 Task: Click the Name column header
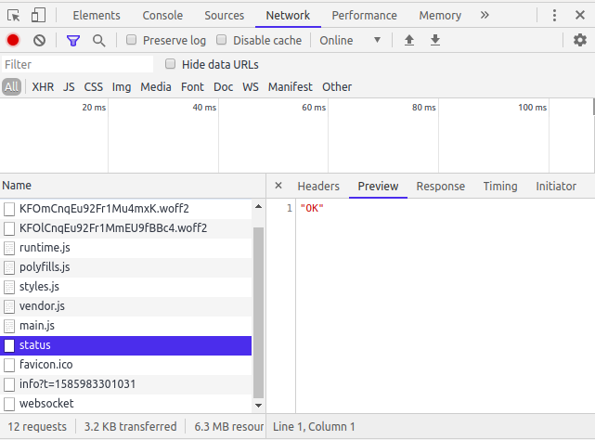tap(133, 186)
